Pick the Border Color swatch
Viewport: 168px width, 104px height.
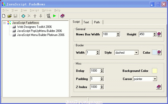pyautogui.click(x=155, y=52)
